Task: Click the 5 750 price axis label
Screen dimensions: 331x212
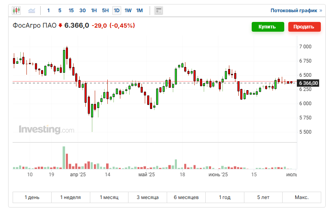Action: coord(305,118)
